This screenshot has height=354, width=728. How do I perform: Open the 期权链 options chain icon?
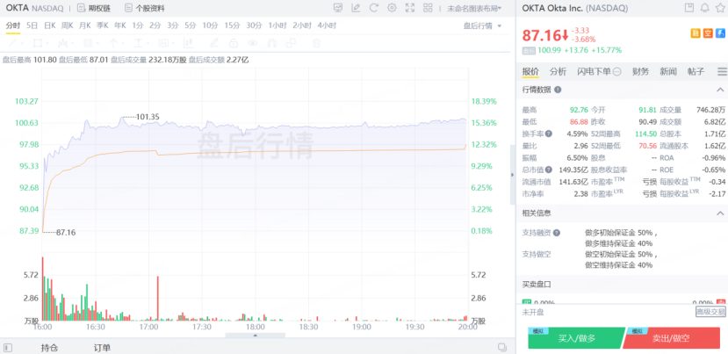click(82, 8)
